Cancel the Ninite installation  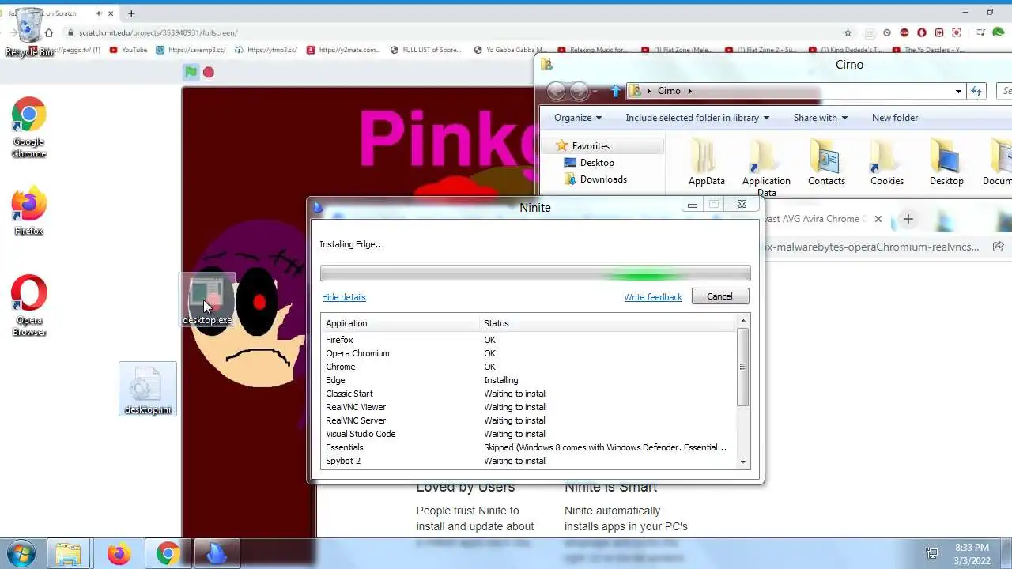tap(719, 296)
